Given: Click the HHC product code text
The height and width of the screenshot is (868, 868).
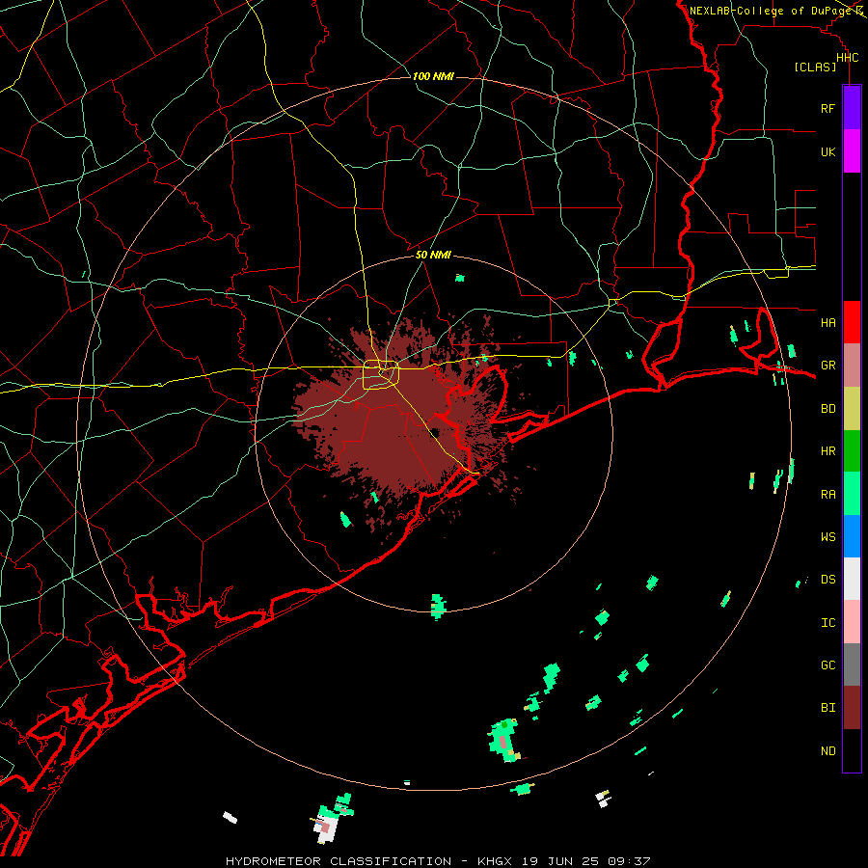Looking at the screenshot, I should click(847, 58).
